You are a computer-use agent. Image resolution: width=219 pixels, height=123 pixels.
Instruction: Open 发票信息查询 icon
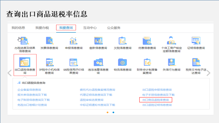coord(49,41)
